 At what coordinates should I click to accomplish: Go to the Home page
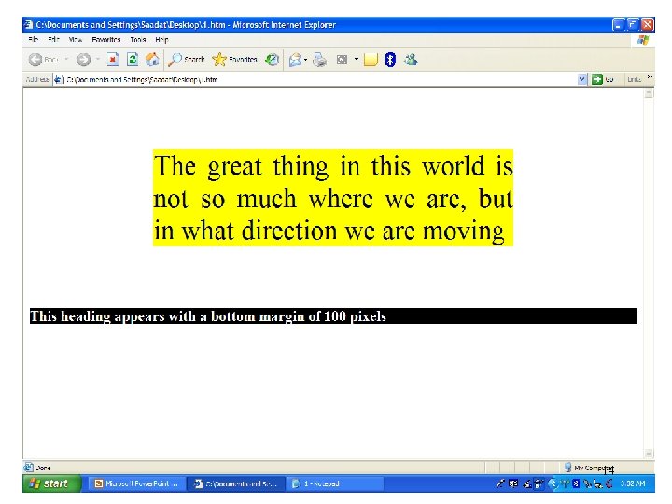pos(152,60)
